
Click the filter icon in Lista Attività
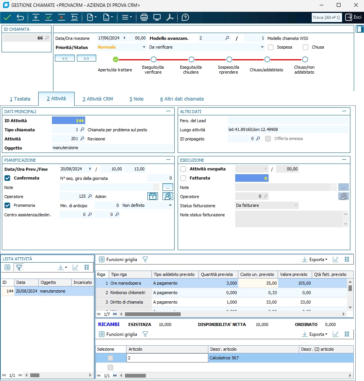[x=19, y=268]
